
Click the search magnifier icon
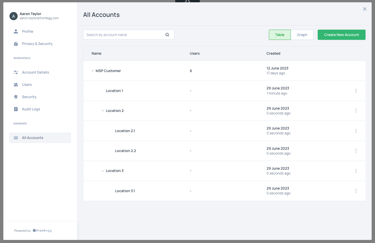click(x=167, y=35)
